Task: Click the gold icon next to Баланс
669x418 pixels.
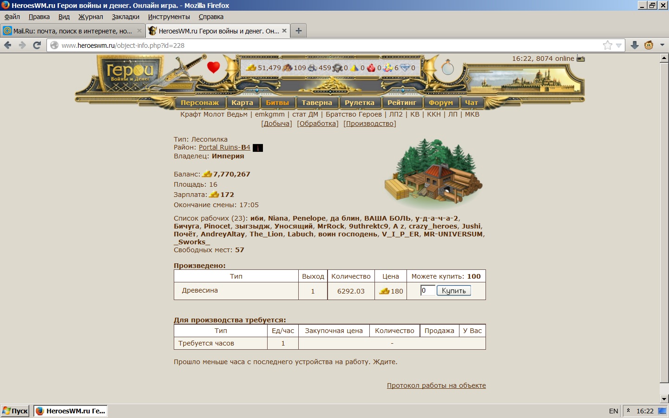Action: (207, 174)
